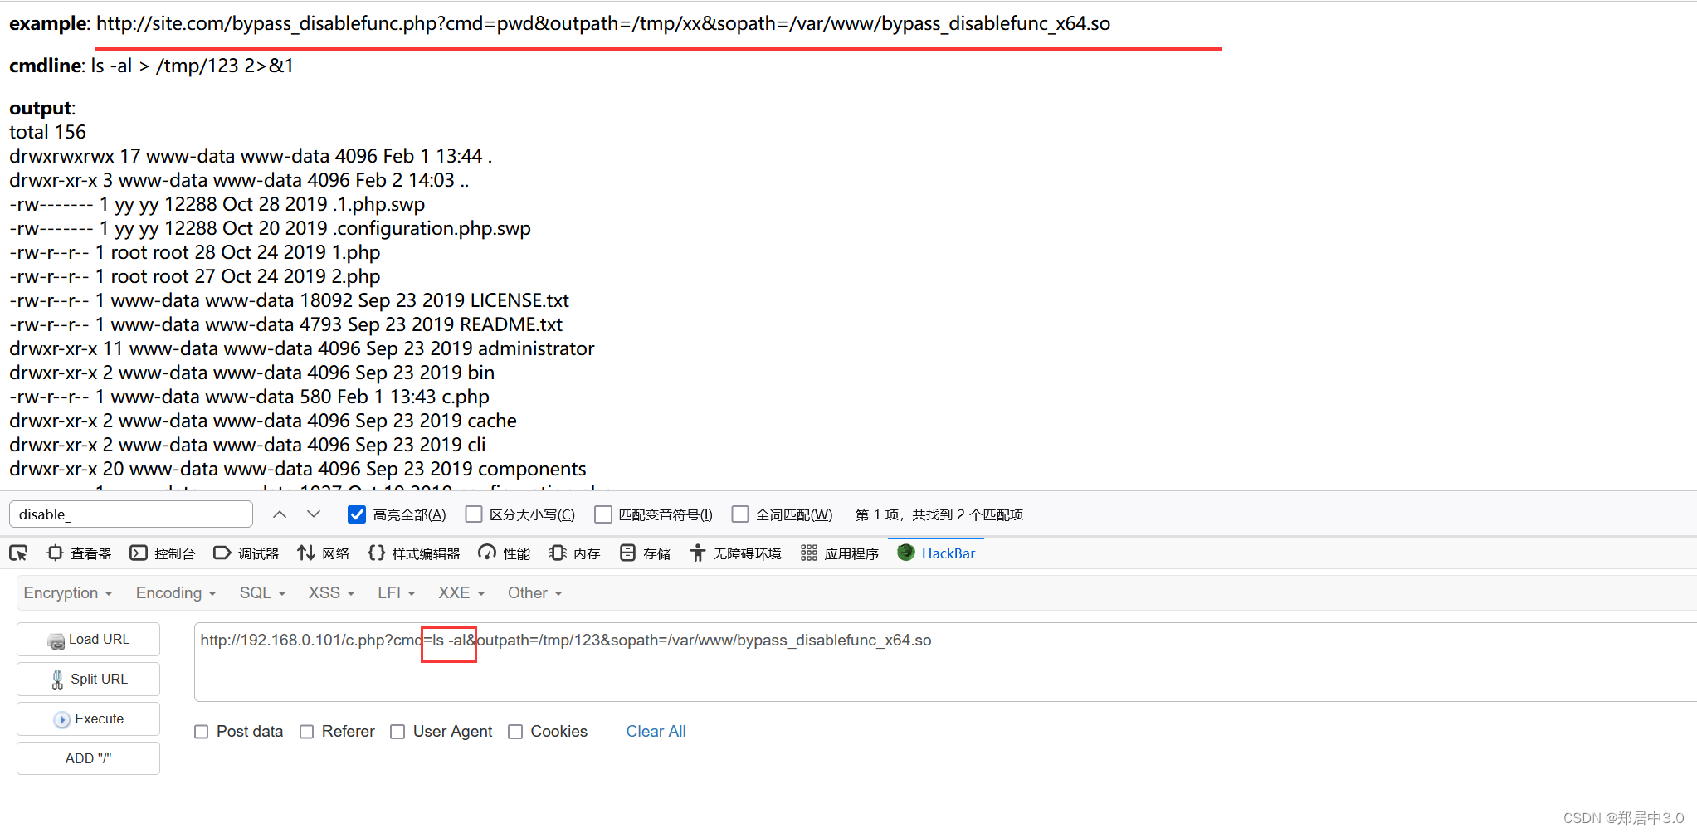Click the console icon beside 控制台
The image size is (1697, 833).
click(x=139, y=553)
